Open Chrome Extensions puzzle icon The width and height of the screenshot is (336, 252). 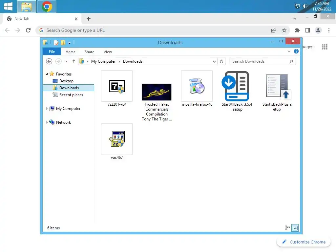(x=297, y=30)
